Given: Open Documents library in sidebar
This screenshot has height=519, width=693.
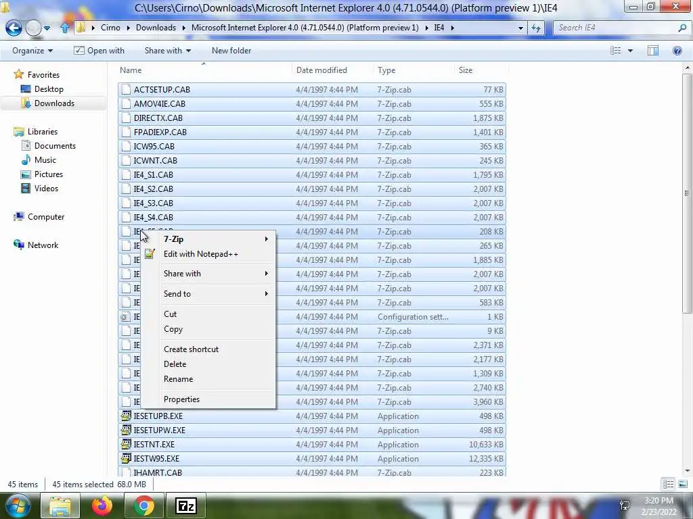Looking at the screenshot, I should [55, 146].
